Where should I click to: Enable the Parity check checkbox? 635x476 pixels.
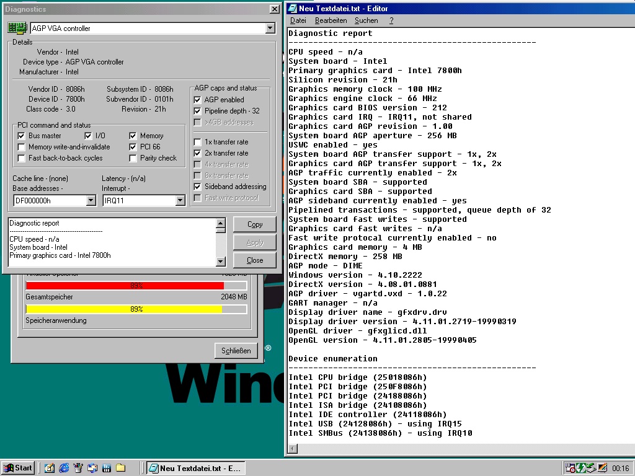coord(133,158)
